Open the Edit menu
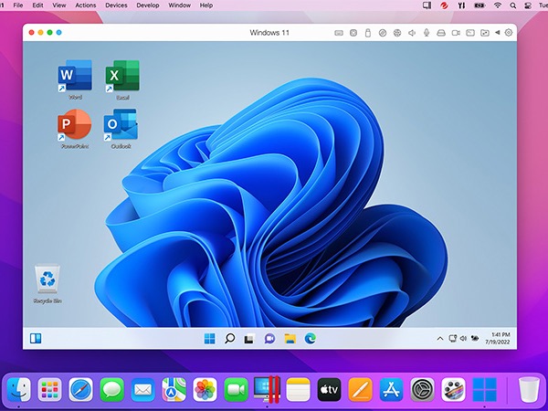The height and width of the screenshot is (411, 548). [x=37, y=5]
